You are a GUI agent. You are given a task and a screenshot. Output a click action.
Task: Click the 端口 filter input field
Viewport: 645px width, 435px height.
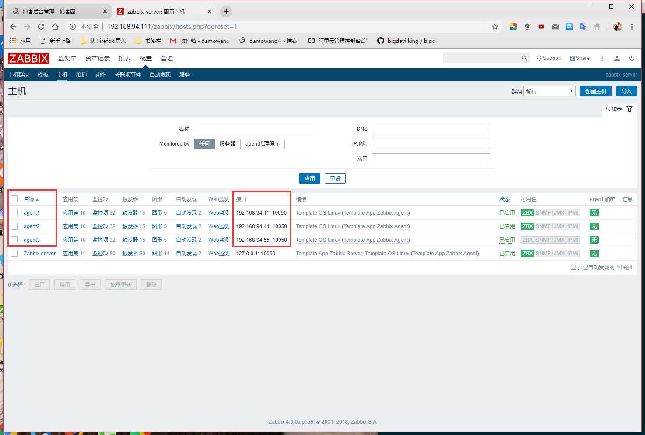click(x=431, y=159)
